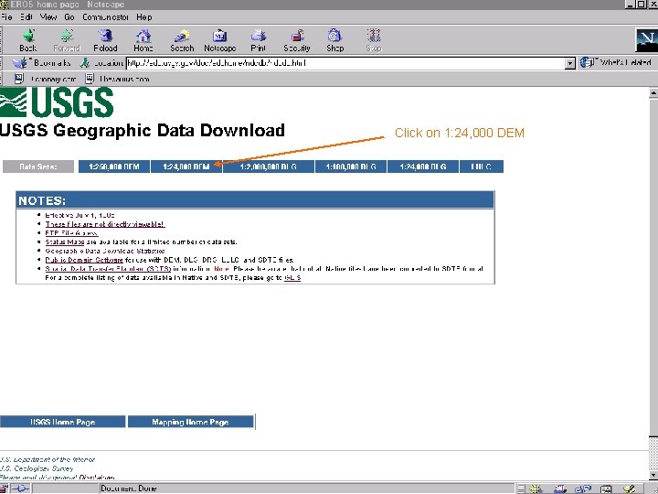Open Navigator from component bar icon

(536, 489)
